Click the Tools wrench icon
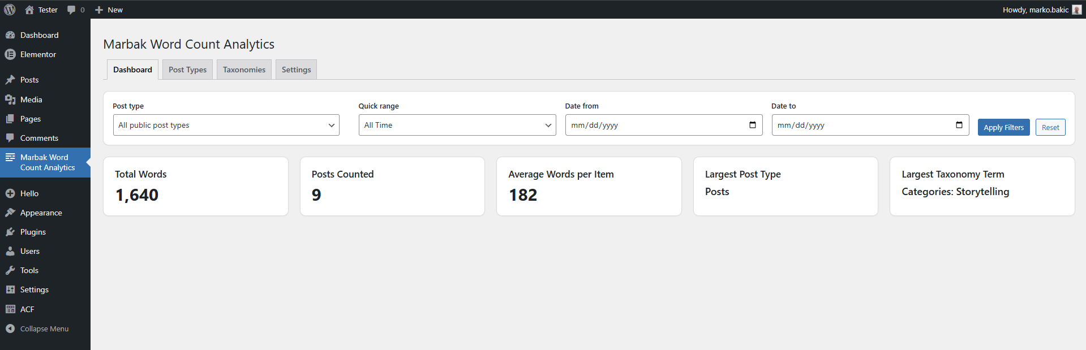This screenshot has width=1086, height=350. coord(10,270)
